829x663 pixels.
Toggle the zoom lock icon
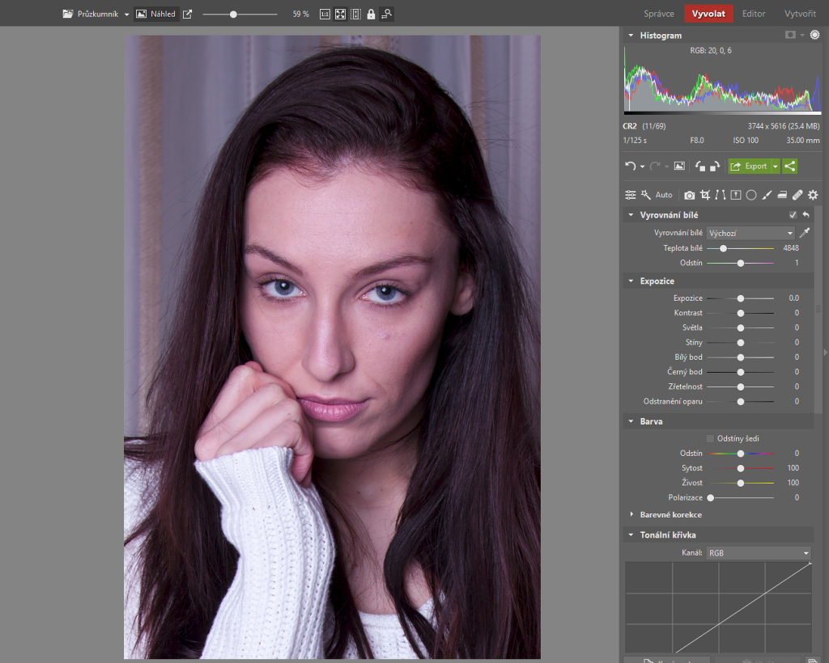[x=371, y=14]
